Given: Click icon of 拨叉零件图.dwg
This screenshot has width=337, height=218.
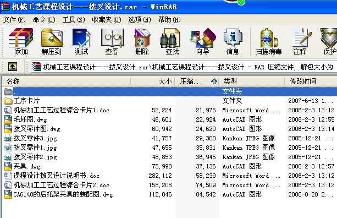Looking at the screenshot, I should point(8,129).
